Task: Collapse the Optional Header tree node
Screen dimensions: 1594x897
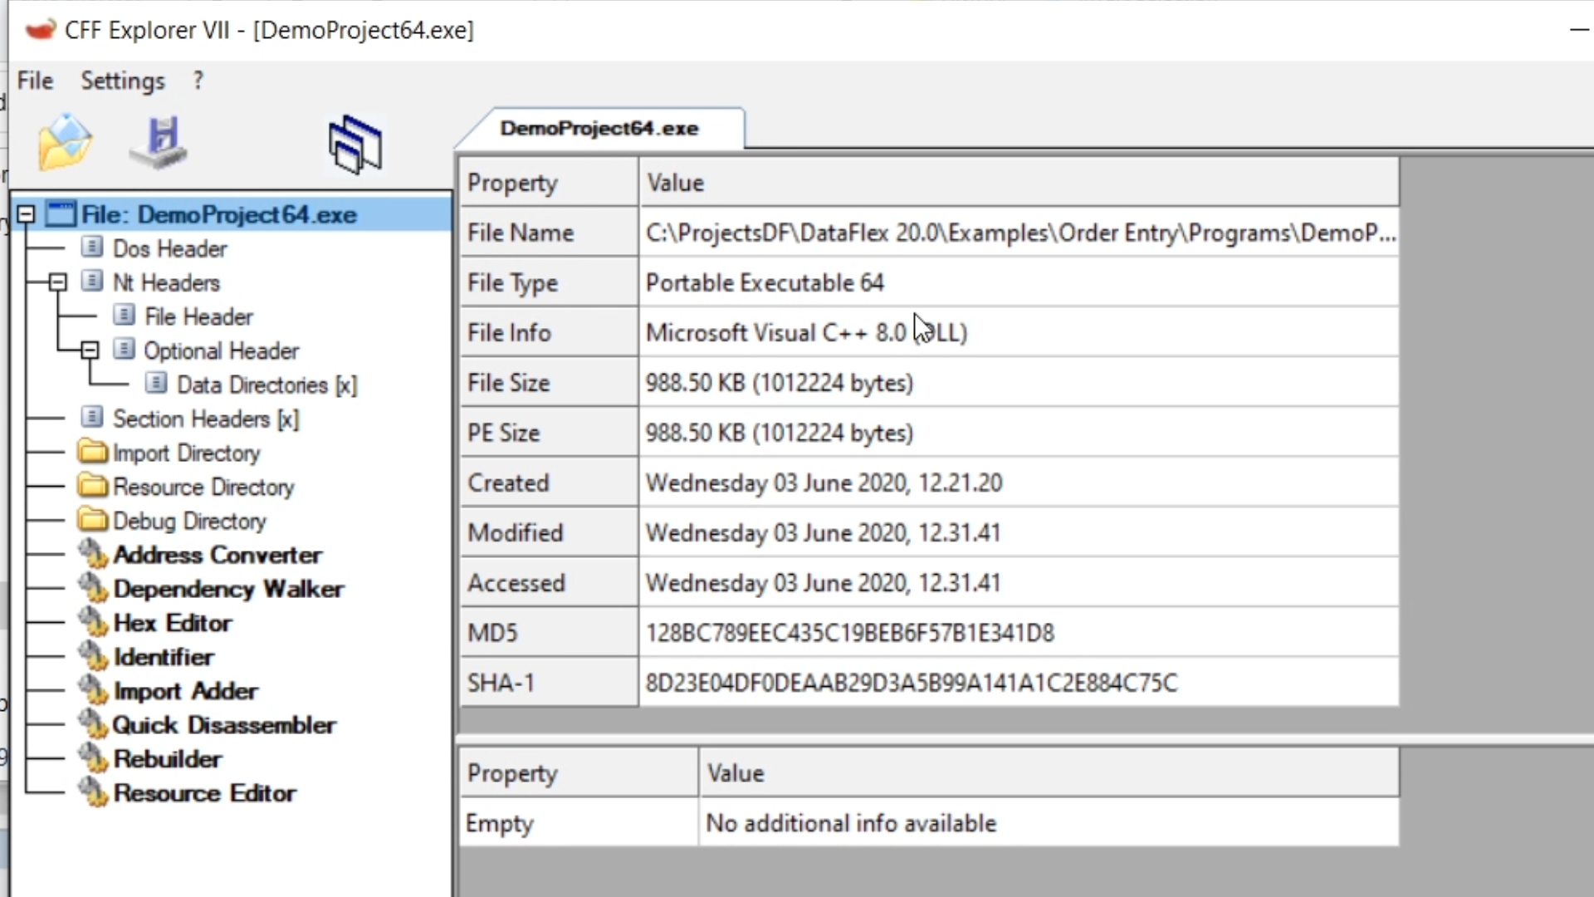Action: [90, 350]
